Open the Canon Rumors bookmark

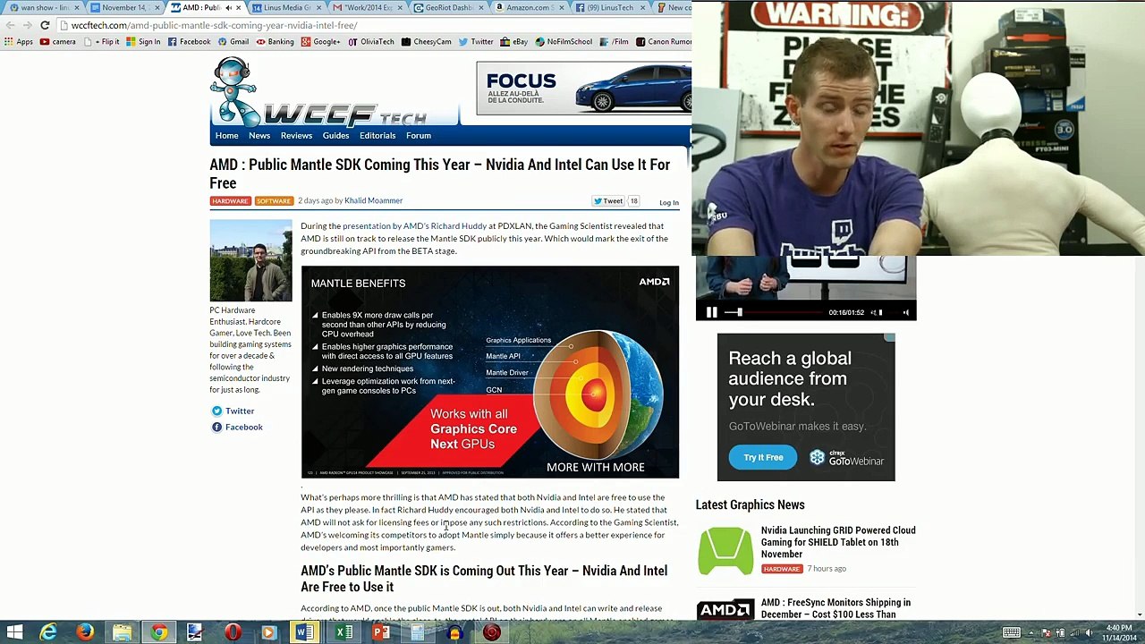(x=664, y=42)
